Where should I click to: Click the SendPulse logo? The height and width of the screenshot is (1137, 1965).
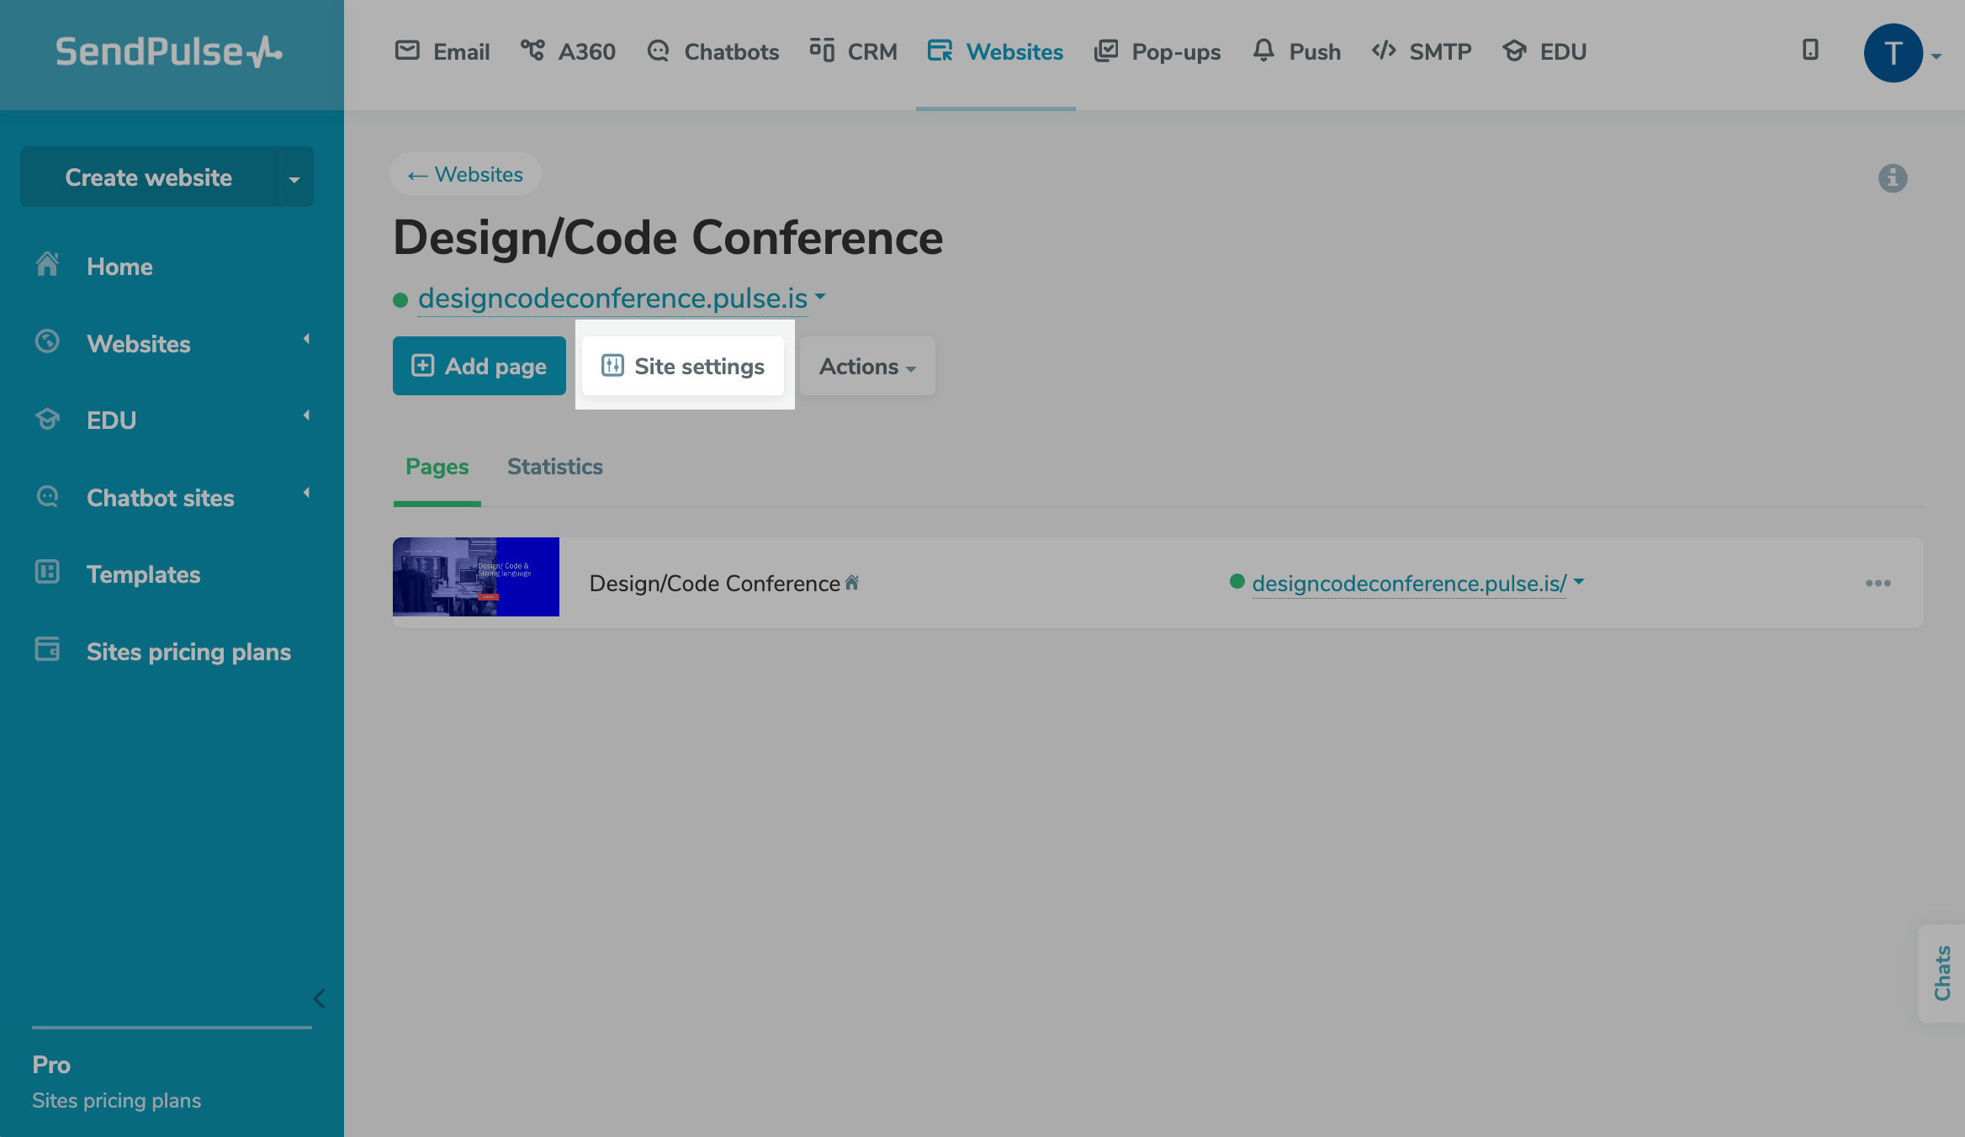[168, 52]
